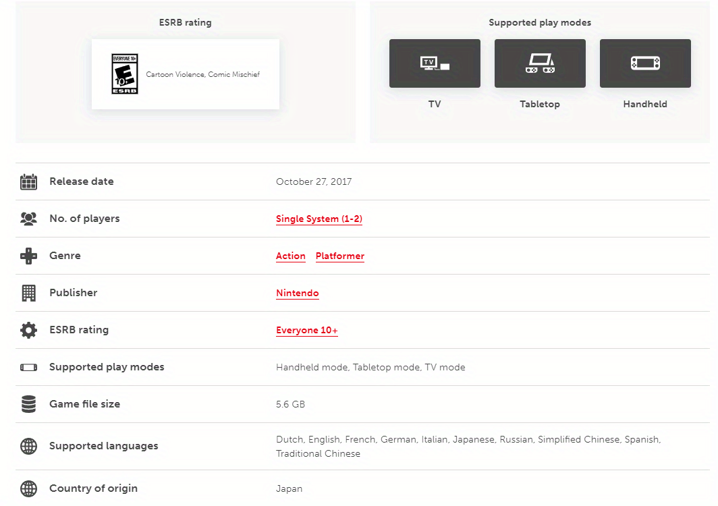Click the calendar icon beside Release date

[28, 181]
